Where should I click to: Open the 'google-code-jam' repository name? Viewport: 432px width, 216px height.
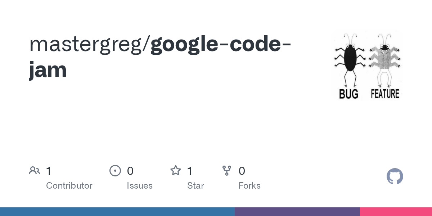(x=220, y=44)
